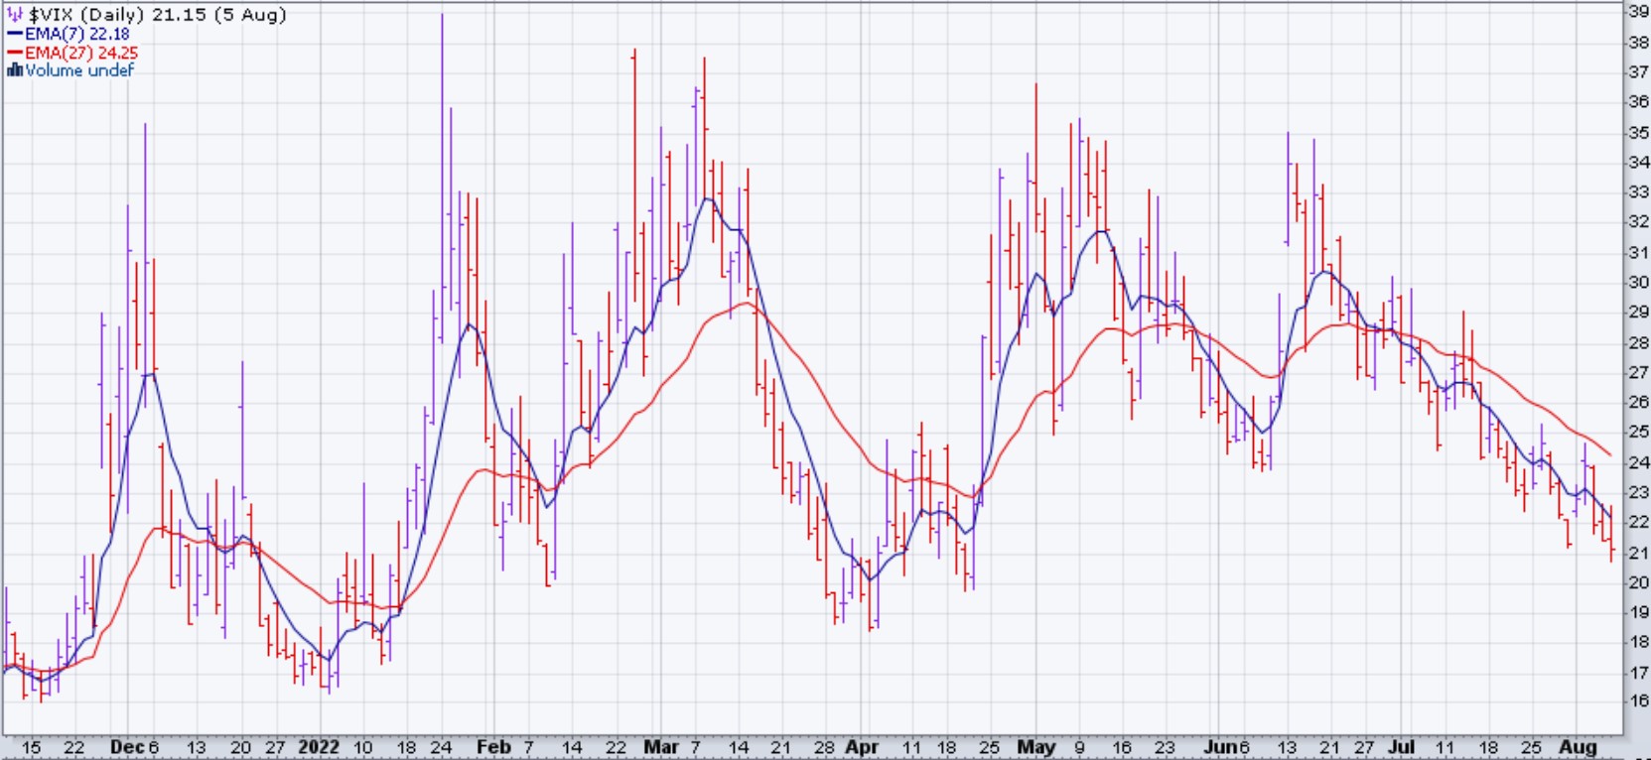Click the EMA(7) 22.18 legend label
The image size is (1651, 760).
pos(77,34)
